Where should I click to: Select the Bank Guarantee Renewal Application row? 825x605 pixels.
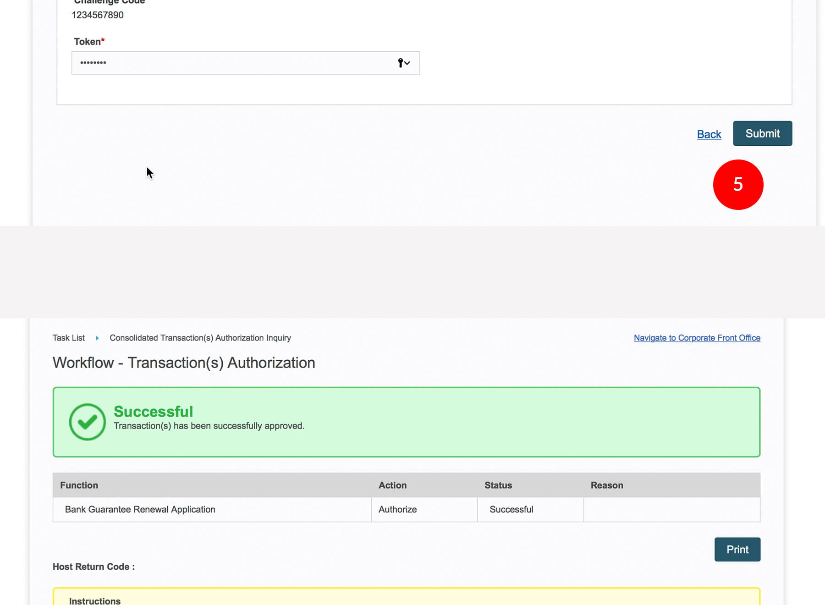click(140, 509)
